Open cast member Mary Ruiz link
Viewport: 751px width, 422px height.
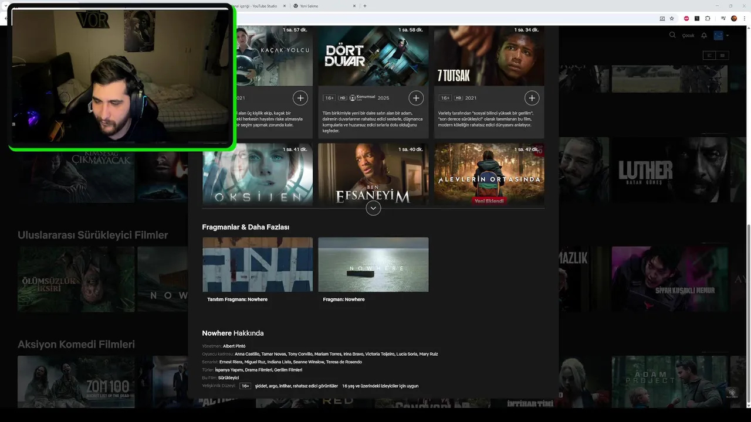point(429,354)
